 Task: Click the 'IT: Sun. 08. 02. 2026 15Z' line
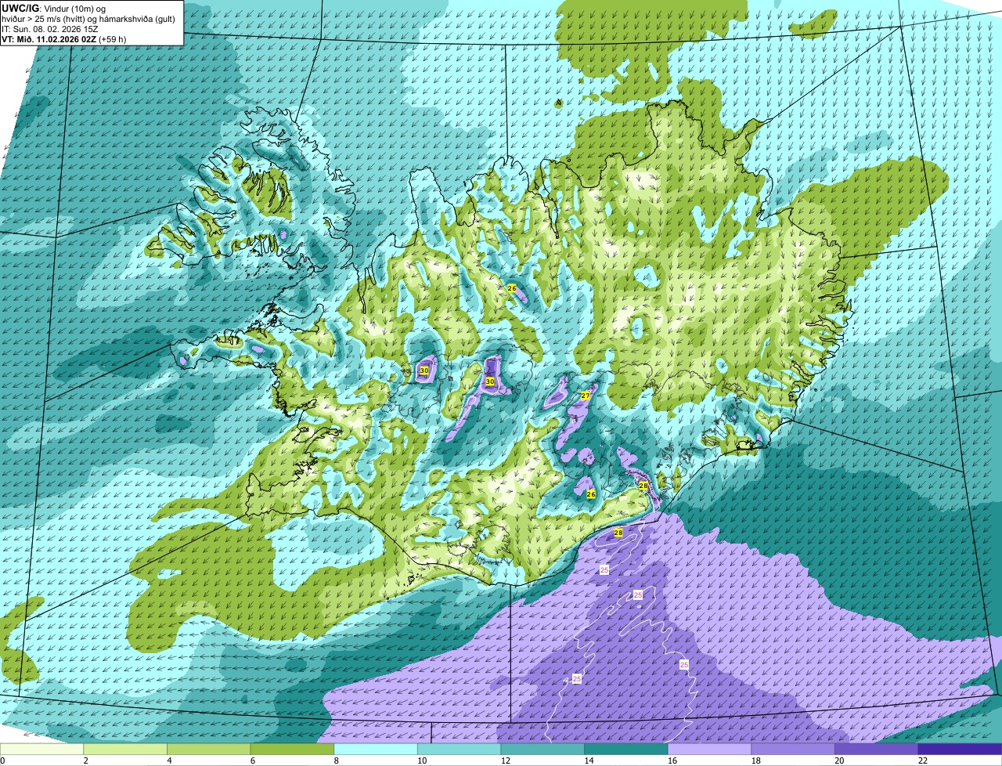pyautogui.click(x=50, y=28)
